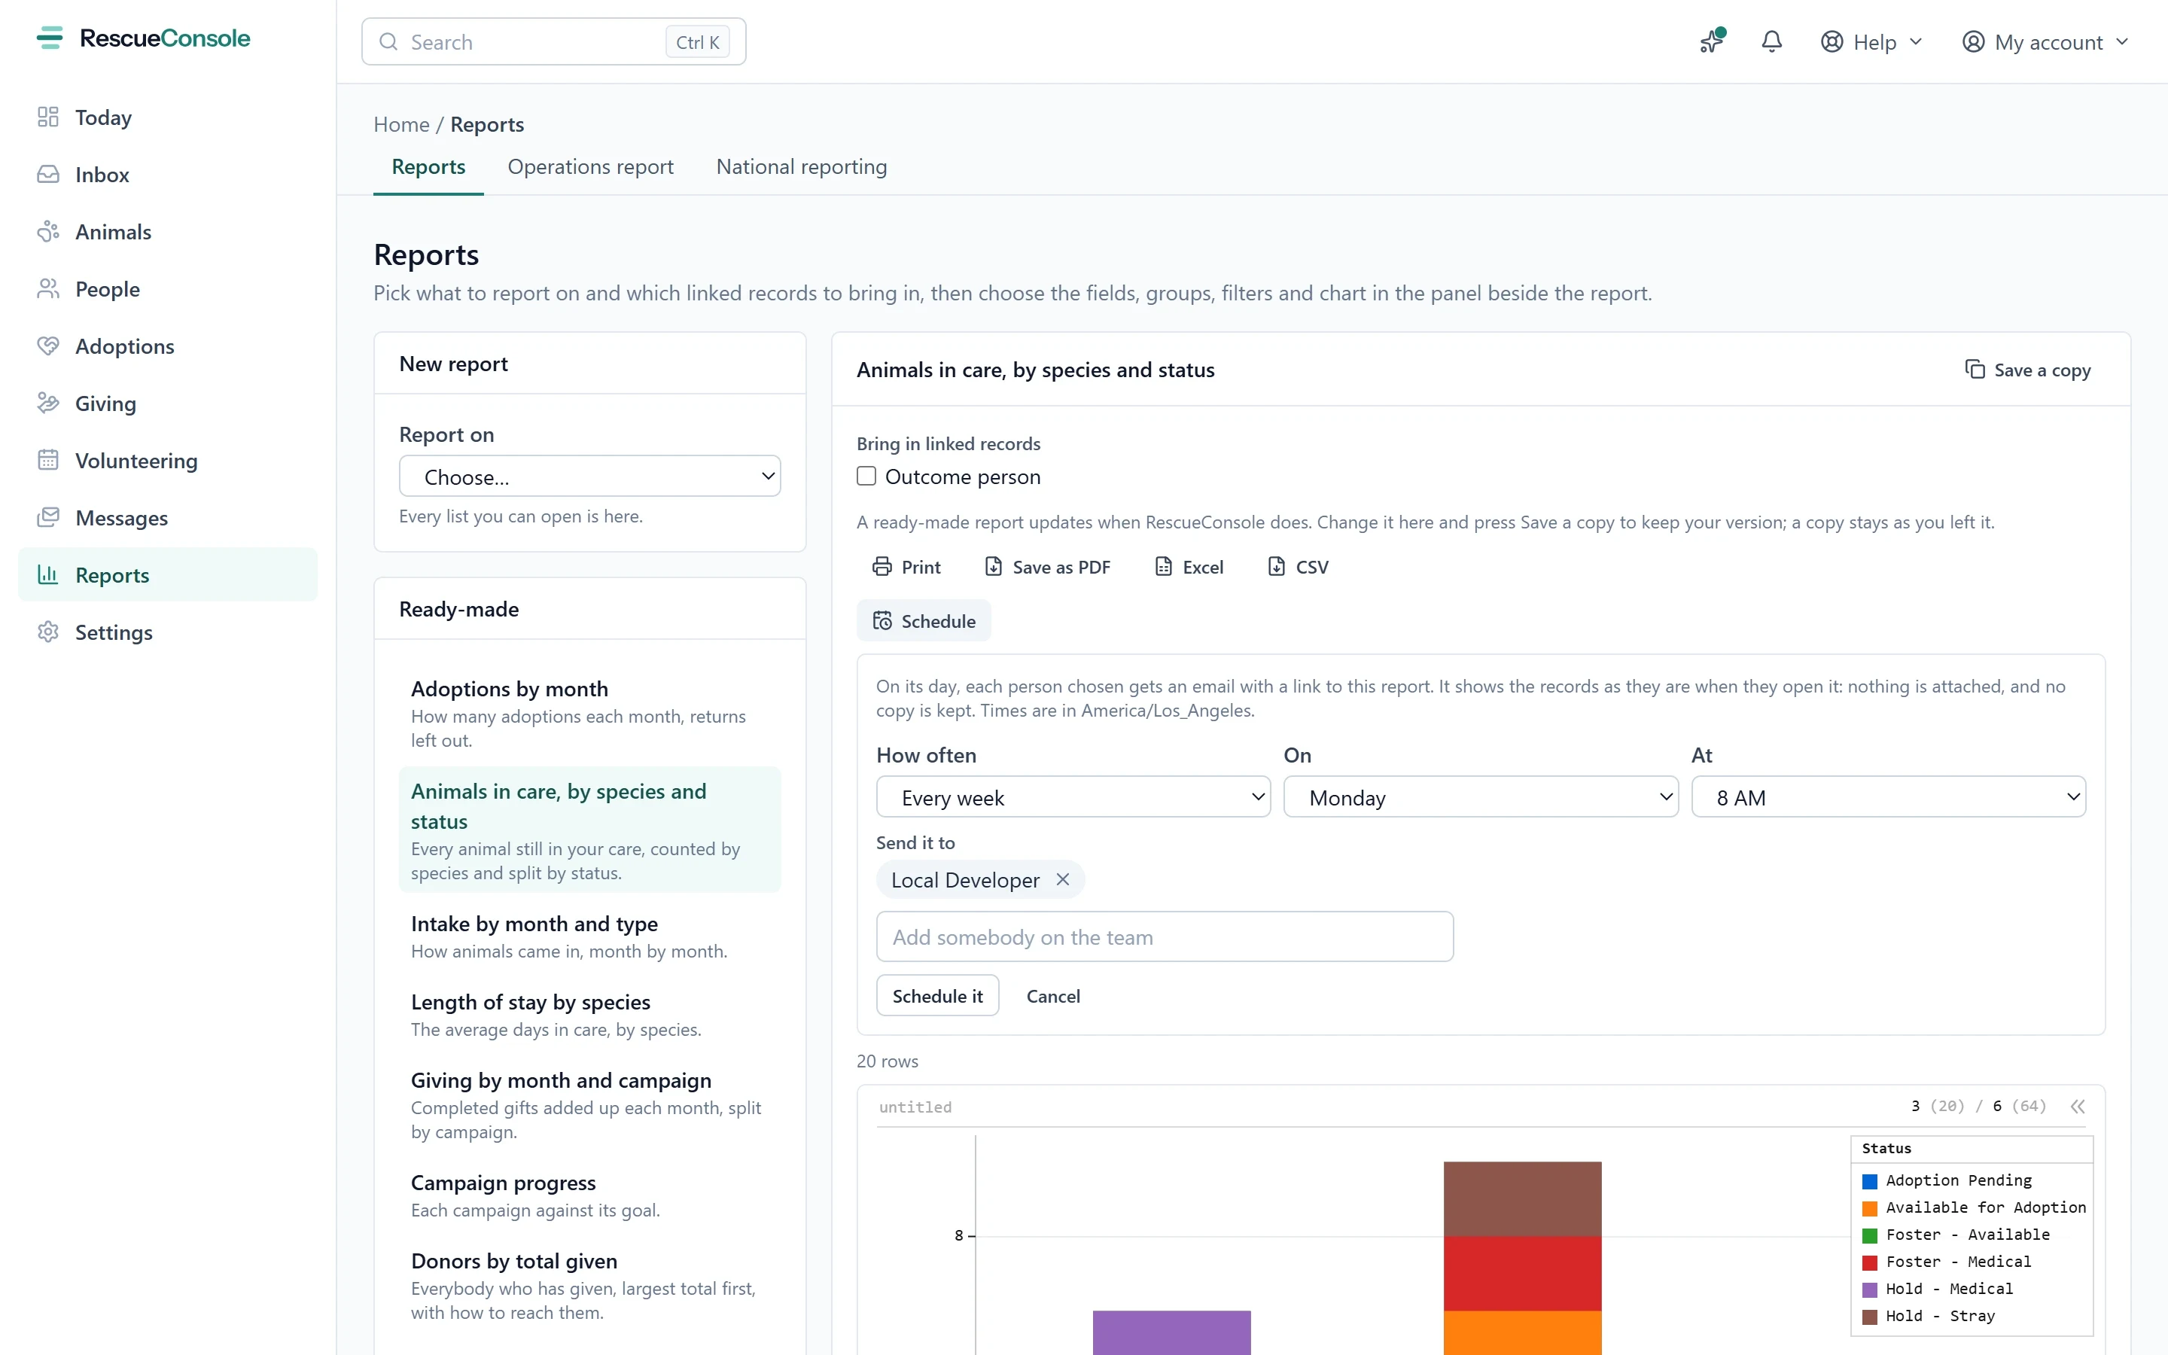Click Save a copy
The image size is (2168, 1355).
pos(2027,369)
